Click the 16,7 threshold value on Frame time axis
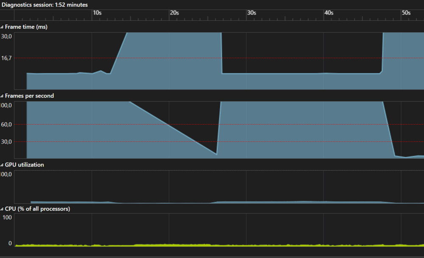 pos(6,58)
